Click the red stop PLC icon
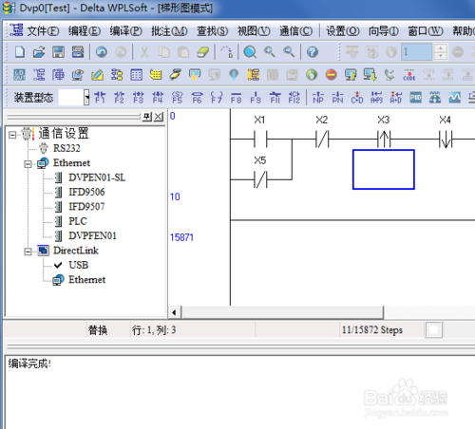The height and width of the screenshot is (429, 475). click(x=332, y=75)
